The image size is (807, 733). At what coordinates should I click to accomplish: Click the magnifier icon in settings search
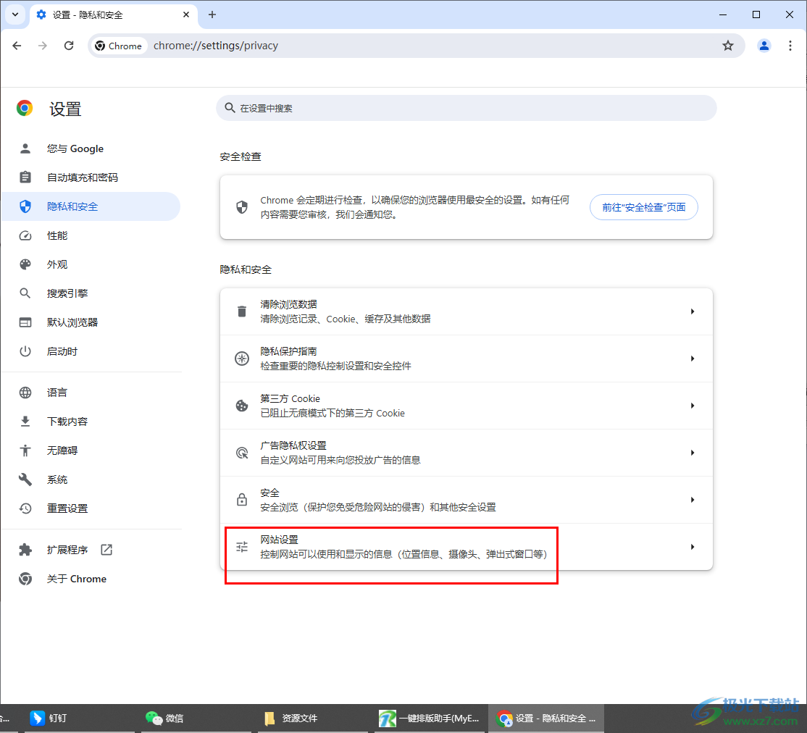coord(230,108)
